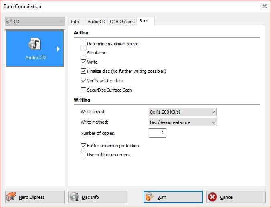271x208 pixels.
Task: Expand the Write method combo box
Action: coord(182,122)
